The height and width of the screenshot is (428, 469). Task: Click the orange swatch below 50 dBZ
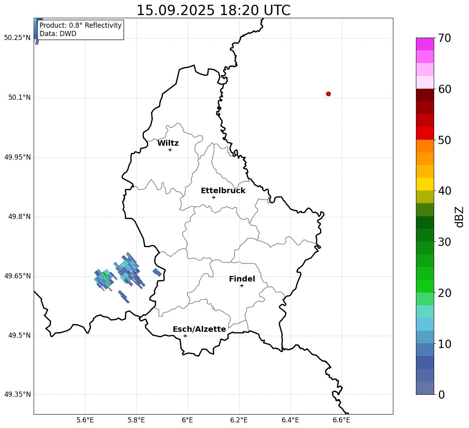[x=425, y=146]
